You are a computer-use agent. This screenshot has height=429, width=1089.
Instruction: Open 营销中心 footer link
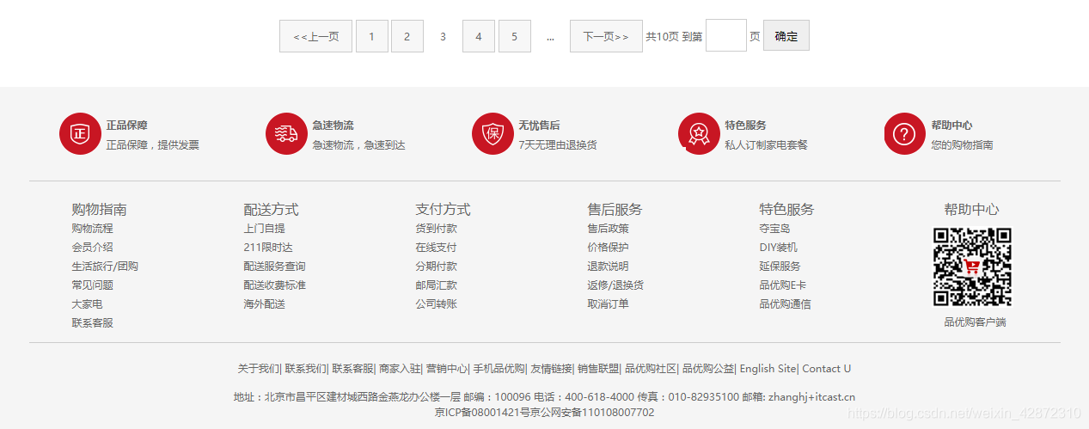(447, 369)
